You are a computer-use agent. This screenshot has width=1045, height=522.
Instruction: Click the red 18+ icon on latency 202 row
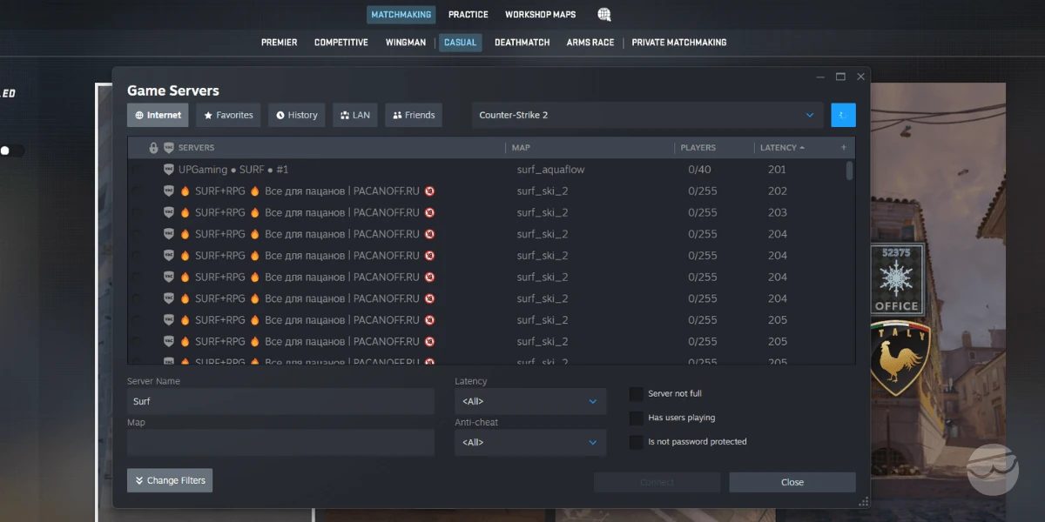coord(429,191)
